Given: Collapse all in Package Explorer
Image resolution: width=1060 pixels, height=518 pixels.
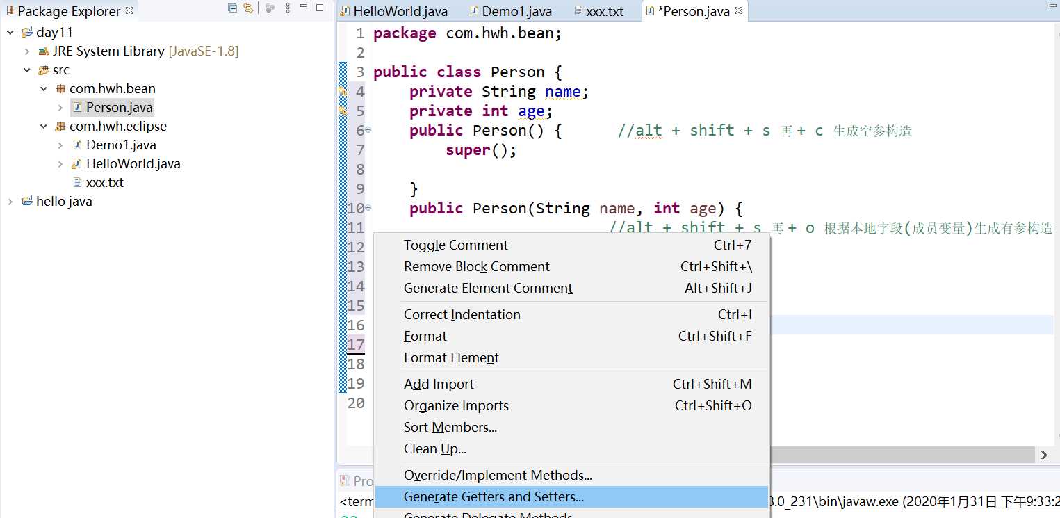Looking at the screenshot, I should pos(232,8).
